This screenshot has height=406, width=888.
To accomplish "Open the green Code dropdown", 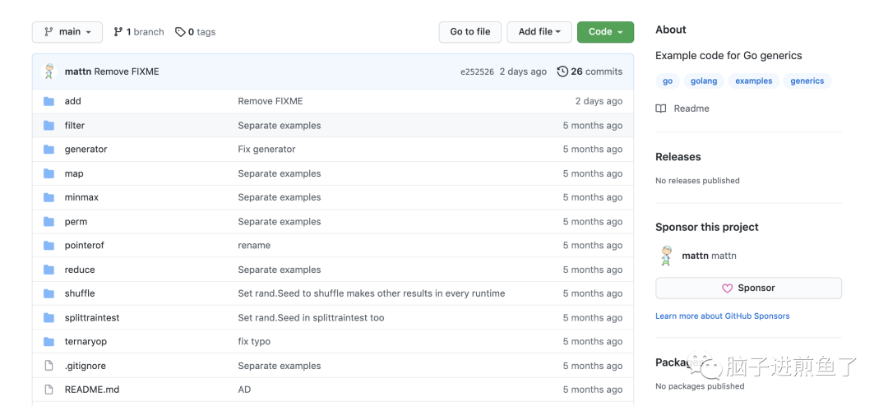I will pos(605,32).
